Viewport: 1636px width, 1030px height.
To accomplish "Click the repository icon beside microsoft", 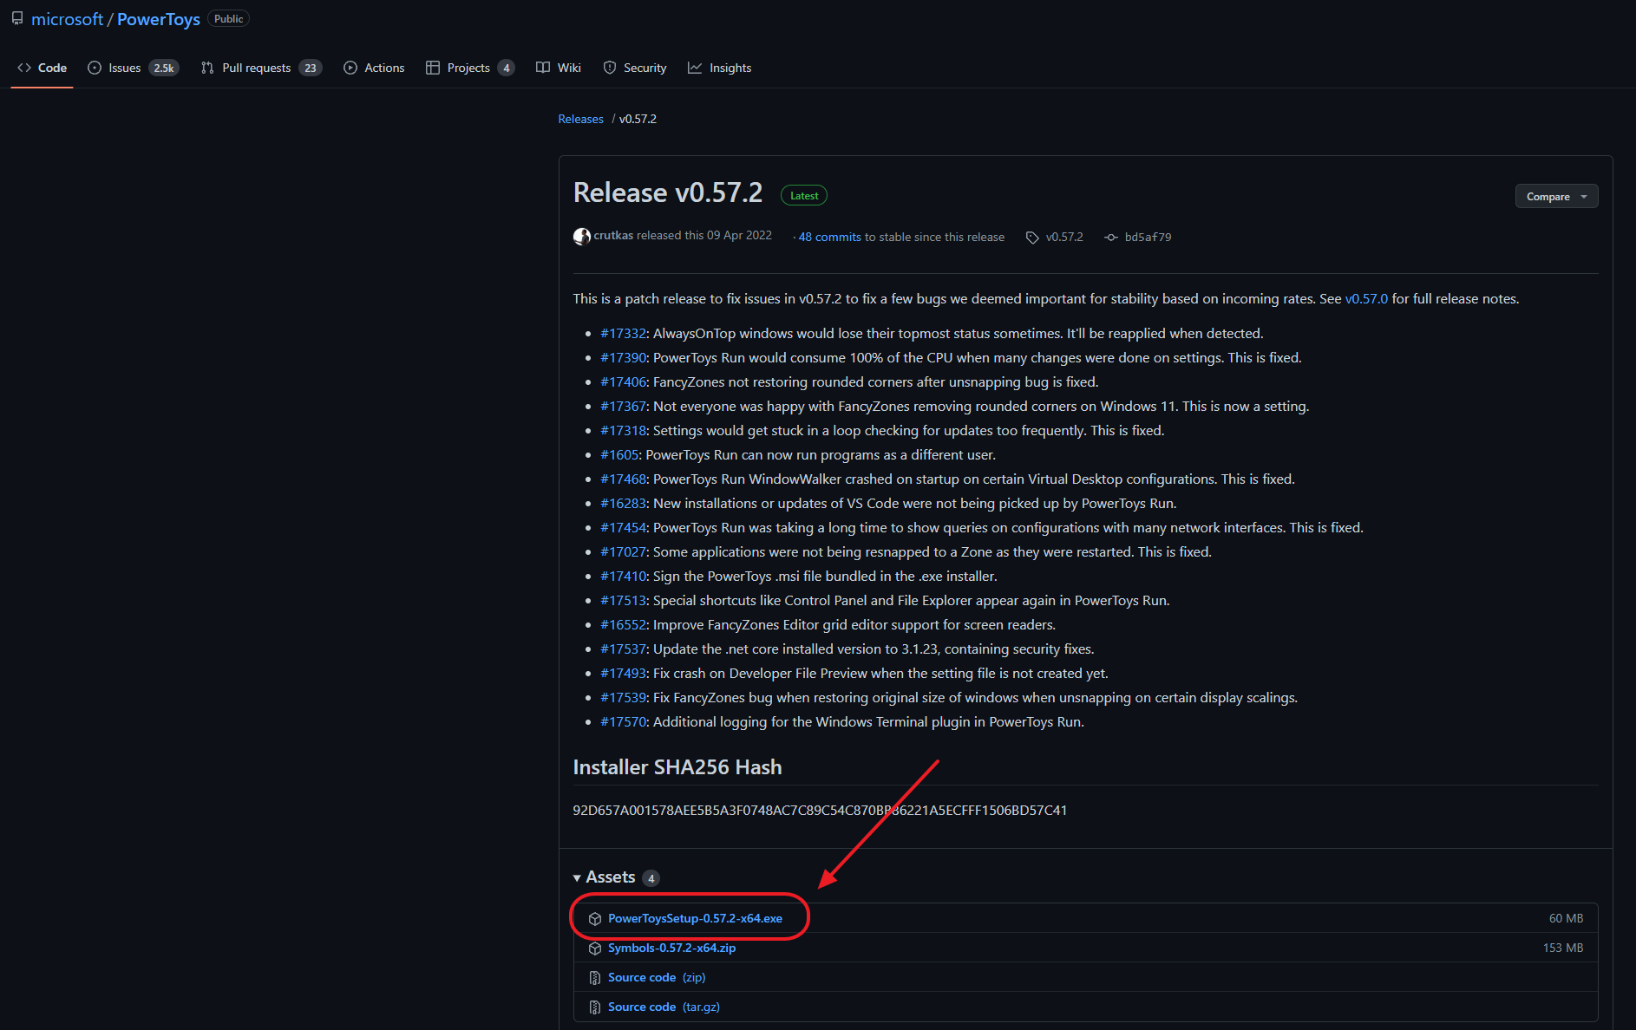I will (17, 18).
